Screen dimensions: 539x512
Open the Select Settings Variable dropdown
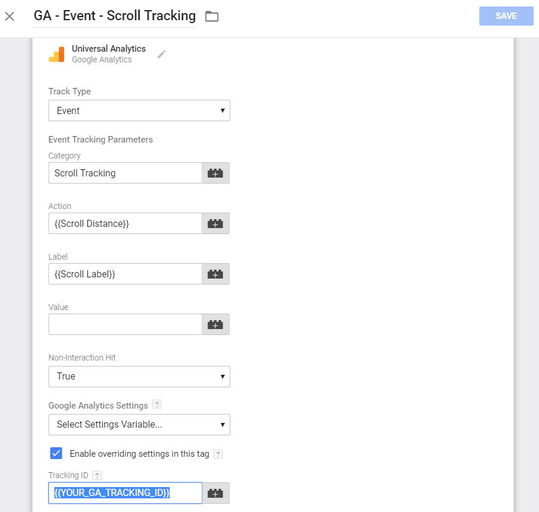[x=139, y=425]
